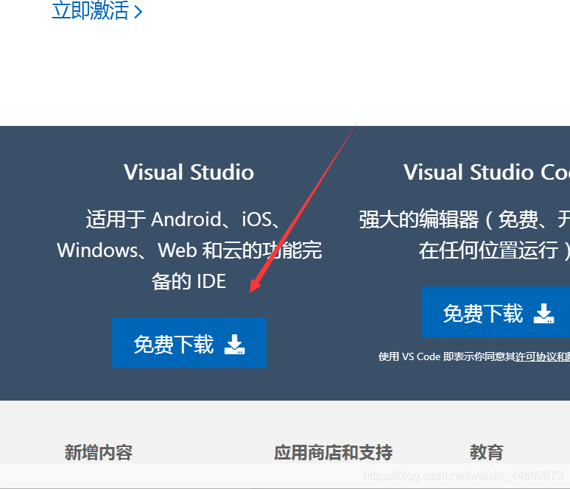Click the chevron arrow beside 立即激活
Image resolution: width=570 pixels, height=489 pixels.
pos(138,12)
